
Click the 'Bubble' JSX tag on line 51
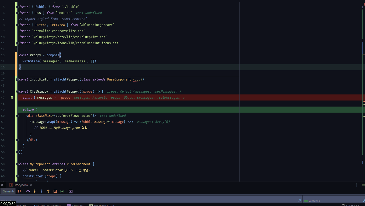87,122
